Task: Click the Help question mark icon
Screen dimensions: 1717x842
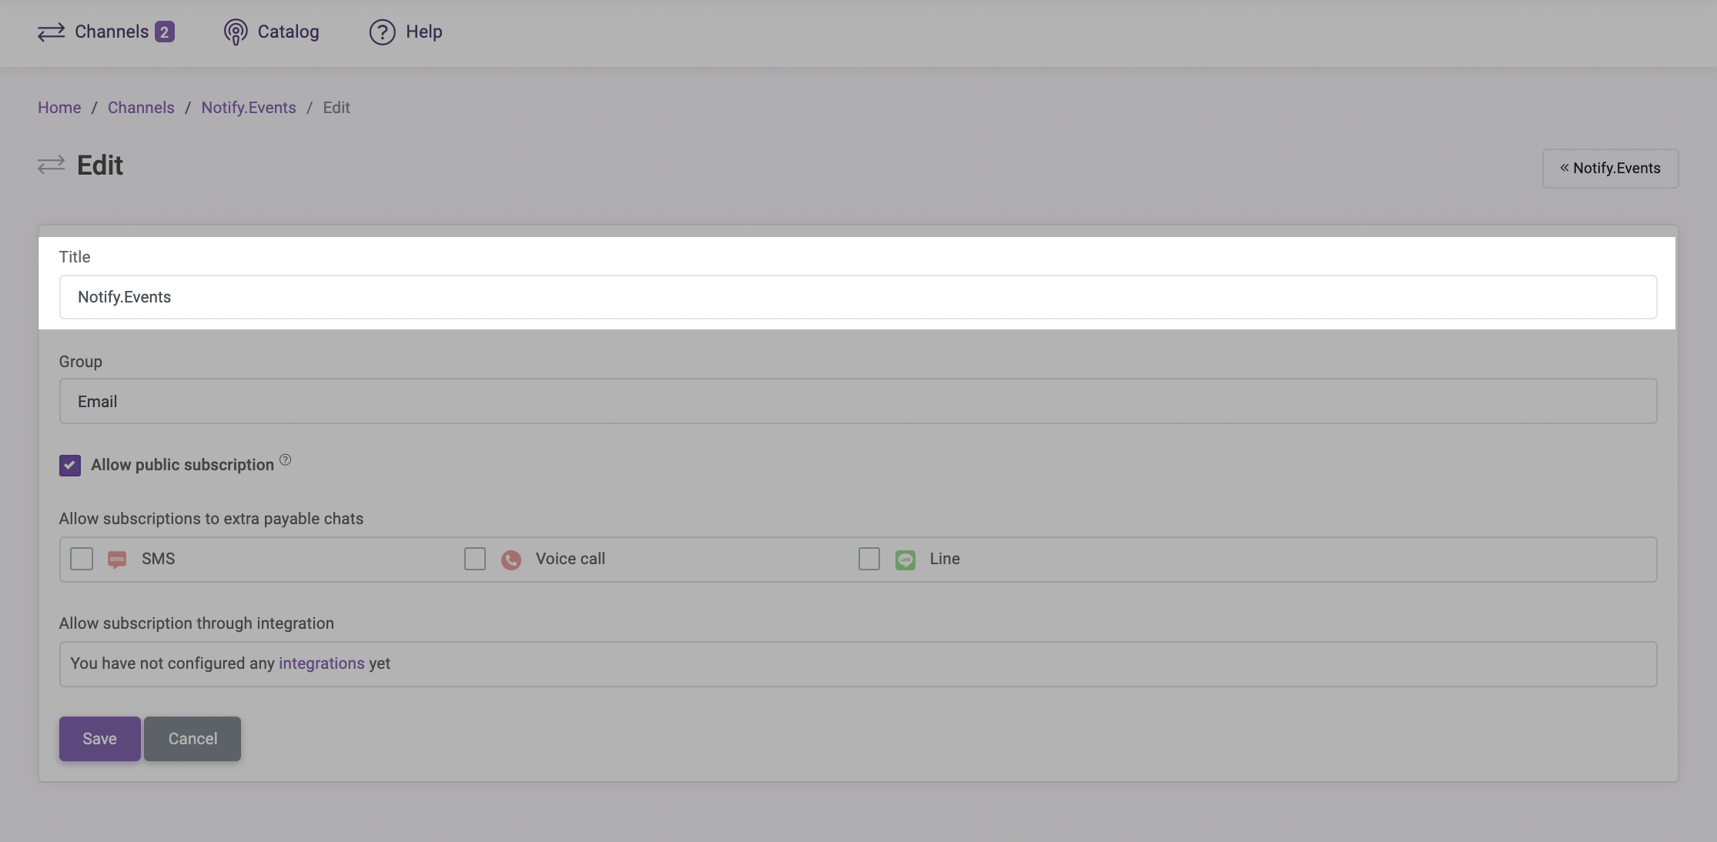Action: (382, 32)
